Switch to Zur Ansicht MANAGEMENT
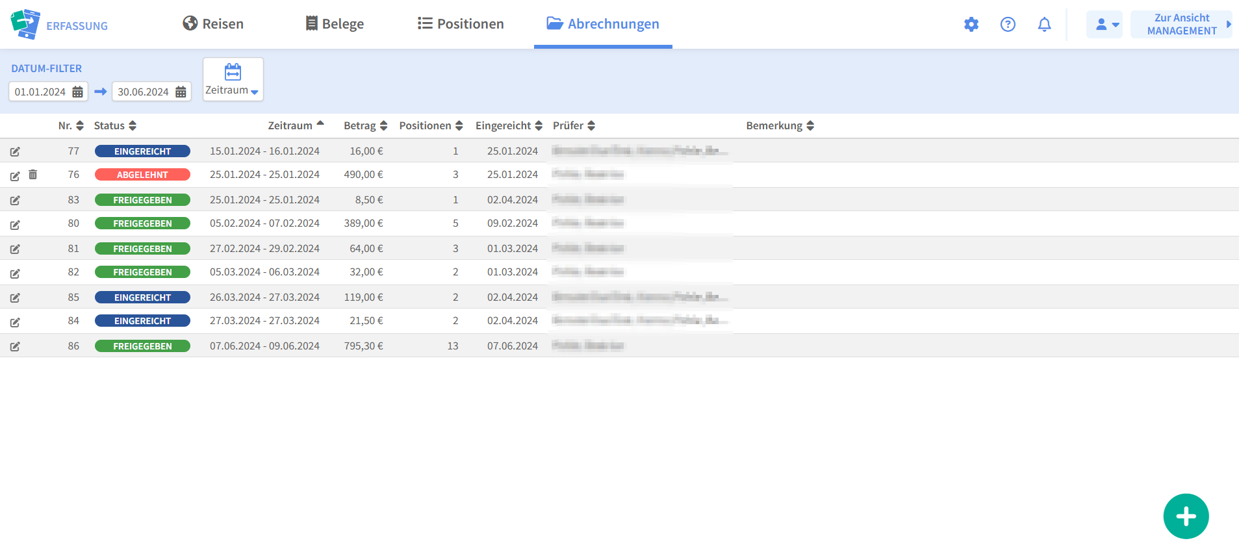1239x545 pixels. (1181, 25)
